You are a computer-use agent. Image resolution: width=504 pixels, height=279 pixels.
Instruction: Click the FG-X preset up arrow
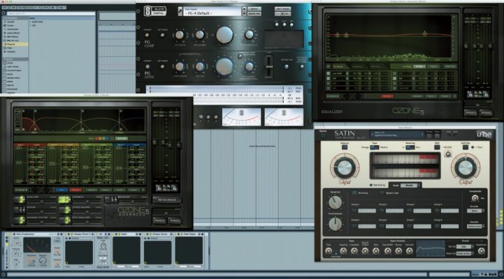click(x=244, y=9)
